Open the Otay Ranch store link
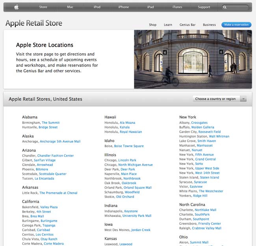The width and height of the screenshot is (256, 246). click(x=49, y=239)
